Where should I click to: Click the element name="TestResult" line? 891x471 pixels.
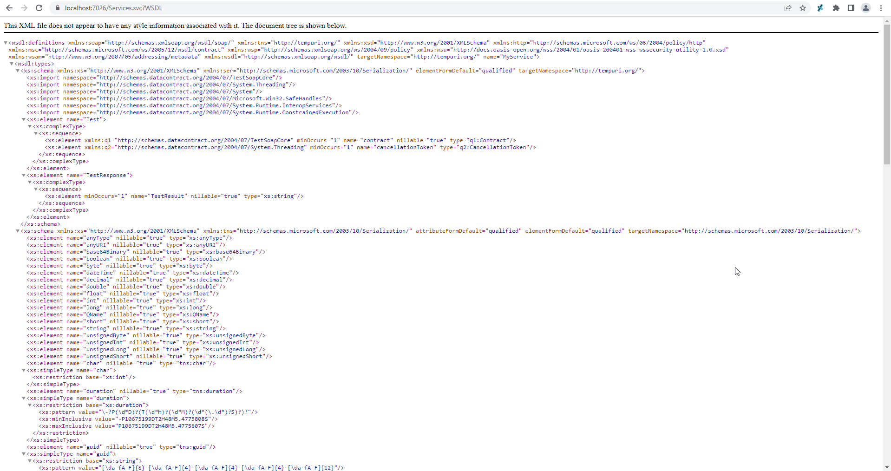click(174, 196)
